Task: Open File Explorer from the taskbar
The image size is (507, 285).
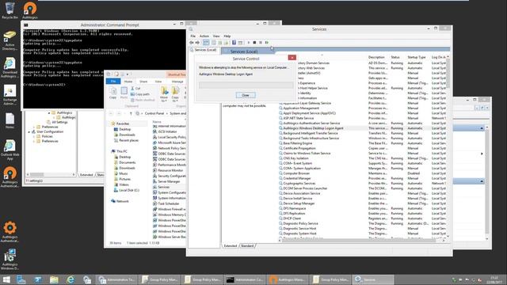Action: coord(54,279)
